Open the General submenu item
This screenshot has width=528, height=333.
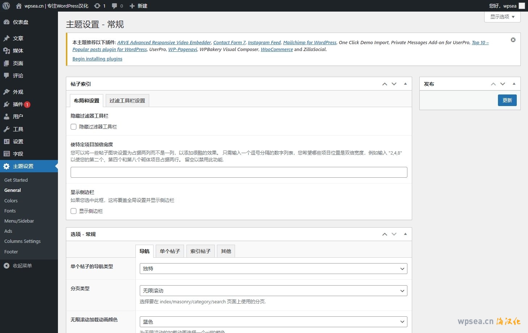click(13, 190)
